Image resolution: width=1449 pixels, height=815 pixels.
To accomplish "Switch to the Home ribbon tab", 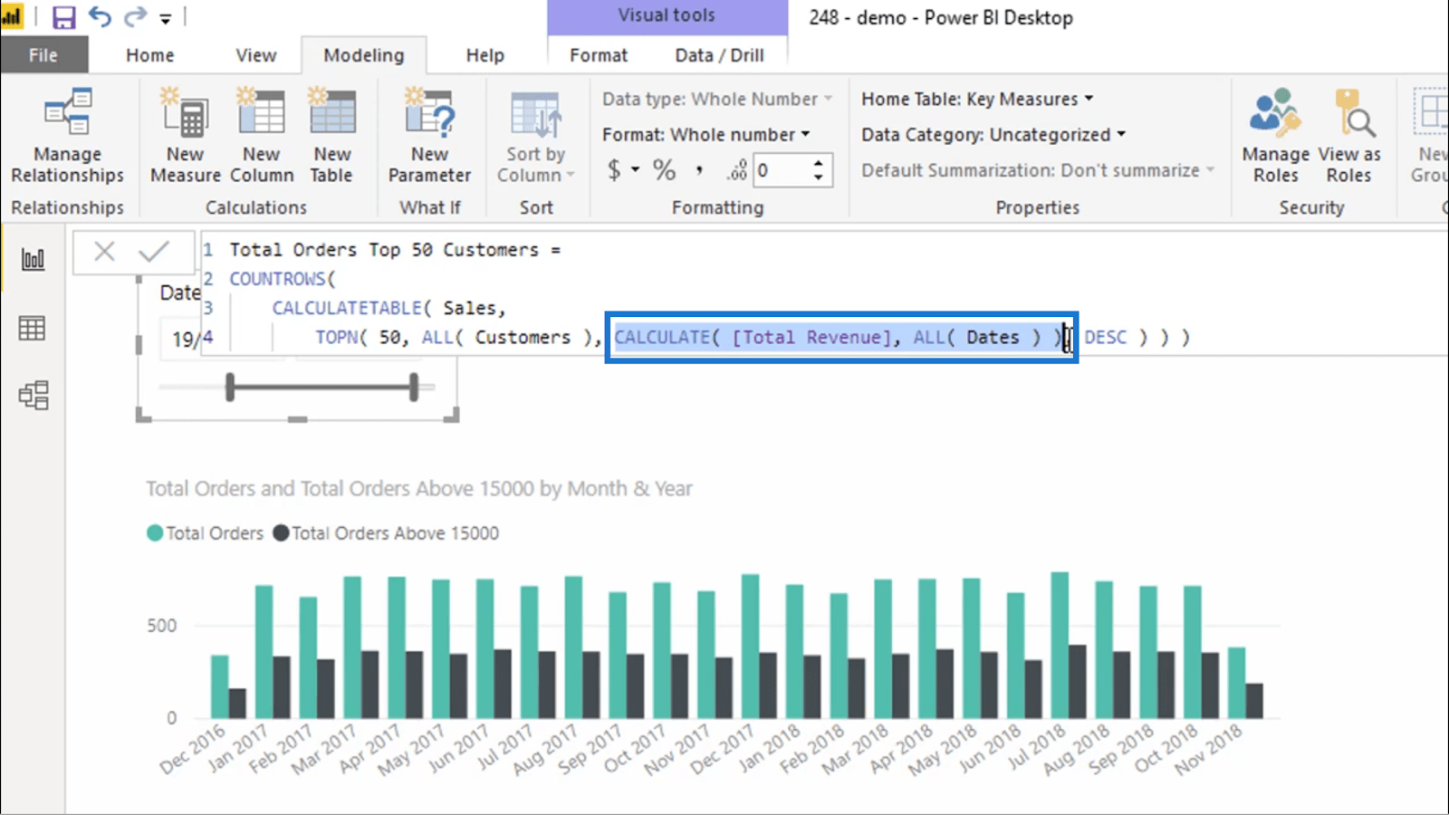I will 149,55.
